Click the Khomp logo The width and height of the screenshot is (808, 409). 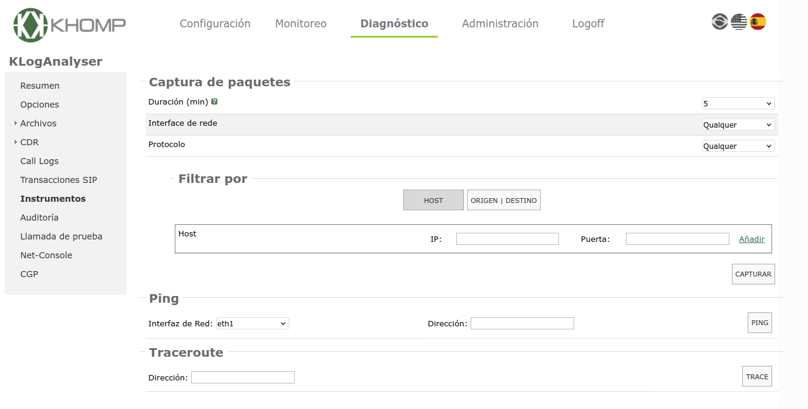69,25
